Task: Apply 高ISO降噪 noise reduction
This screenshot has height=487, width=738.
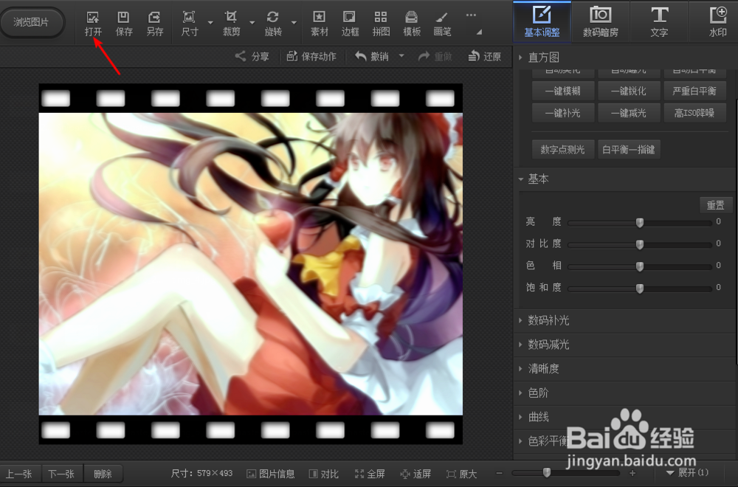Action: 694,113
